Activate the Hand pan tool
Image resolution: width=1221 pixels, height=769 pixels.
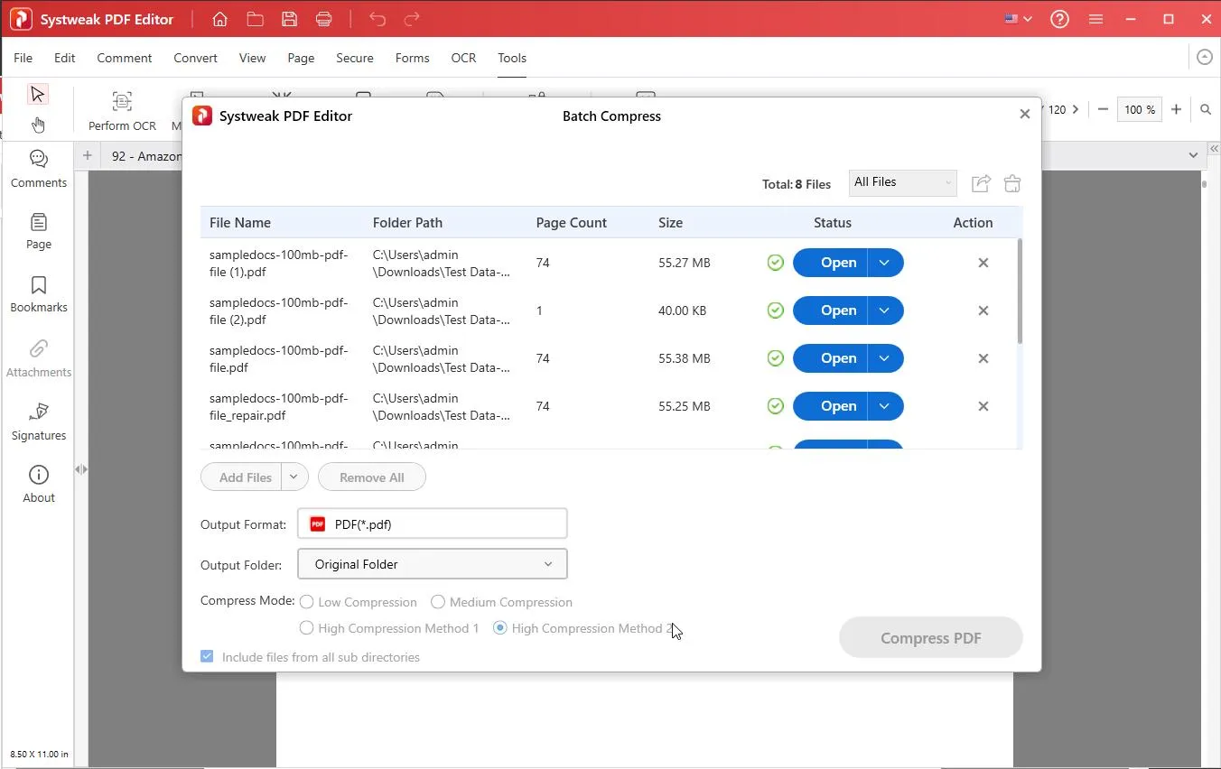[x=37, y=125]
